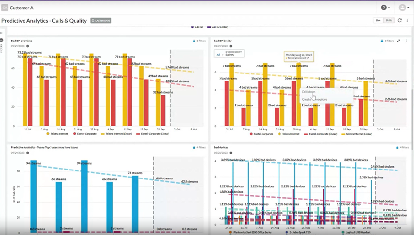Click info icon next to Bad ISP over time date

27,46
